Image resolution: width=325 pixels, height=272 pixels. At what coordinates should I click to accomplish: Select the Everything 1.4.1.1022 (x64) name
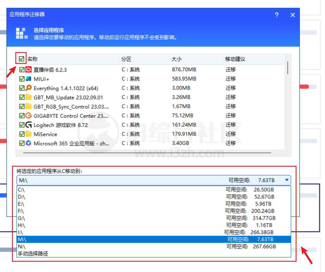coord(66,88)
